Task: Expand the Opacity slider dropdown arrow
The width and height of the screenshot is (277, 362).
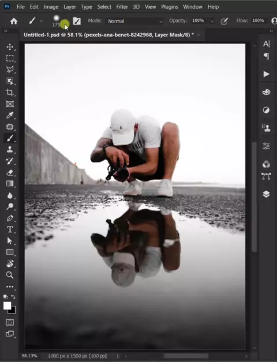Action: point(212,21)
